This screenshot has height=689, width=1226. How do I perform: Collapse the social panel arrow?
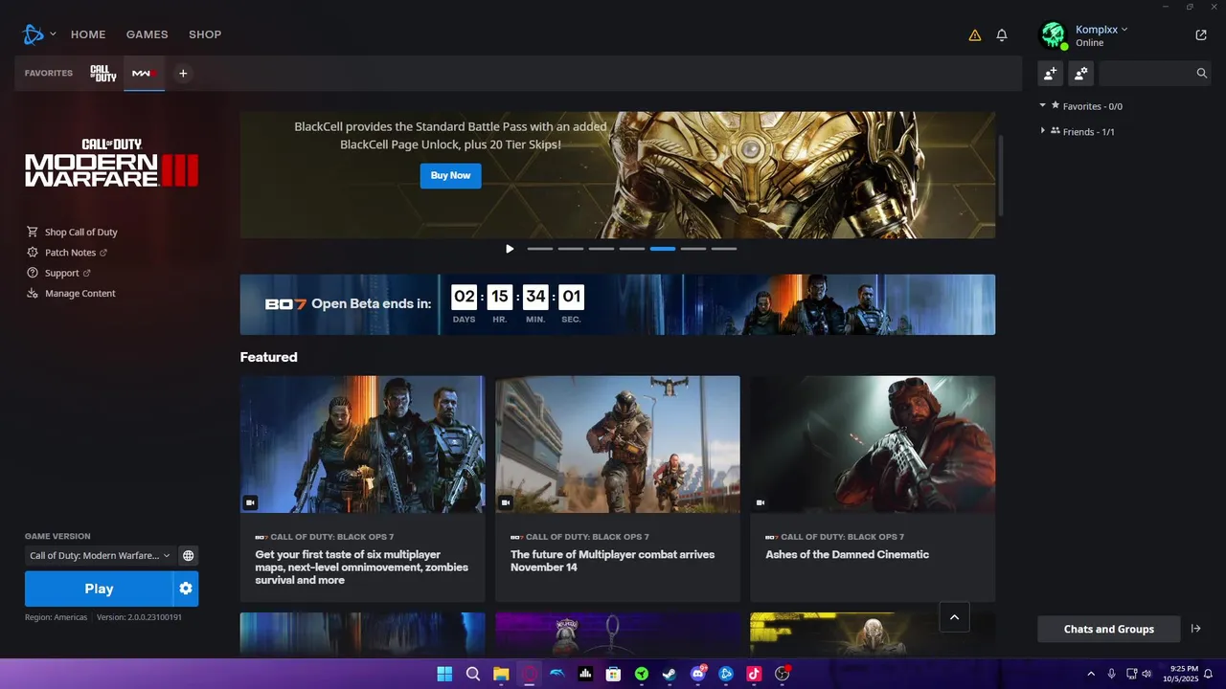1196,629
